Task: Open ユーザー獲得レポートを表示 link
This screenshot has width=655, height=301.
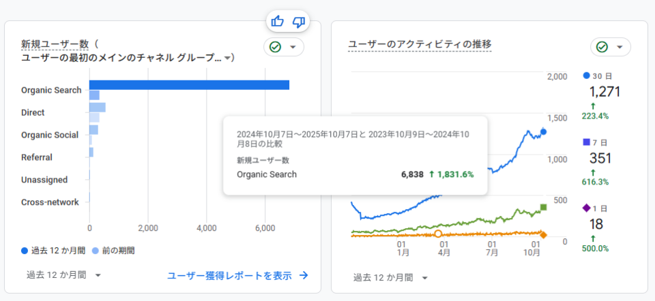Action: click(229, 276)
